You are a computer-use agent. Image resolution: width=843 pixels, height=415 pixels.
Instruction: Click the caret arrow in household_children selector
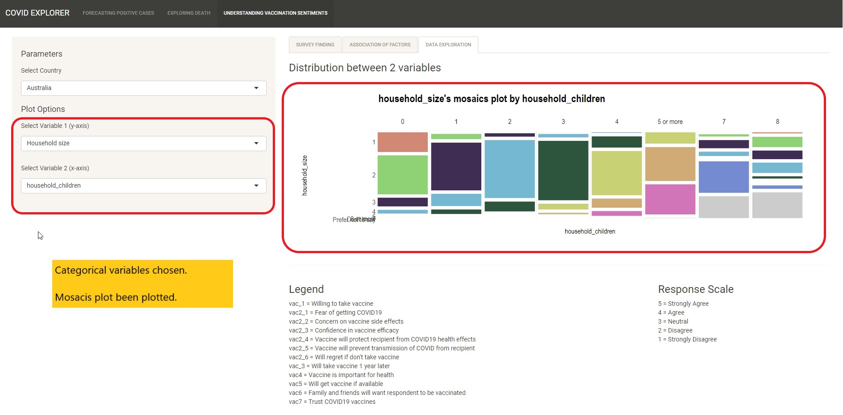pos(256,186)
